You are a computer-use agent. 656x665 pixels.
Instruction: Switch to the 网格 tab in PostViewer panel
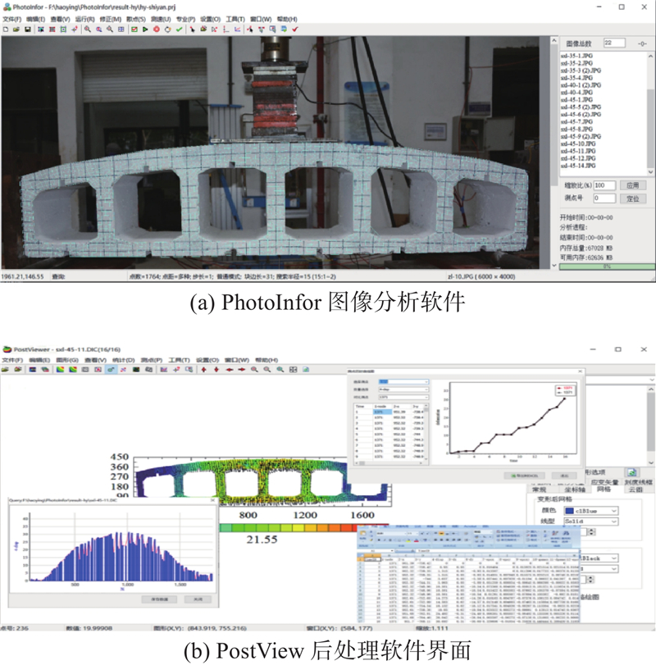(x=604, y=490)
